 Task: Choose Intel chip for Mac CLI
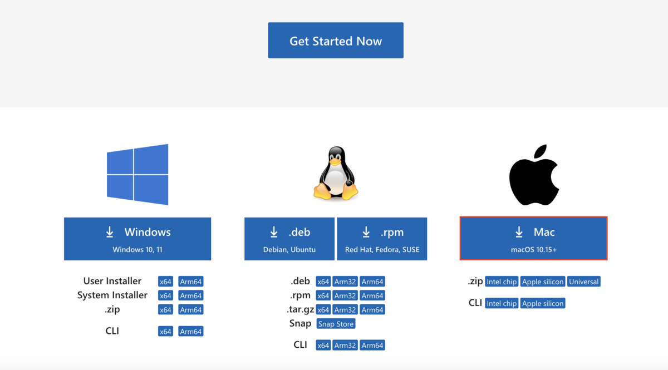[x=502, y=303]
